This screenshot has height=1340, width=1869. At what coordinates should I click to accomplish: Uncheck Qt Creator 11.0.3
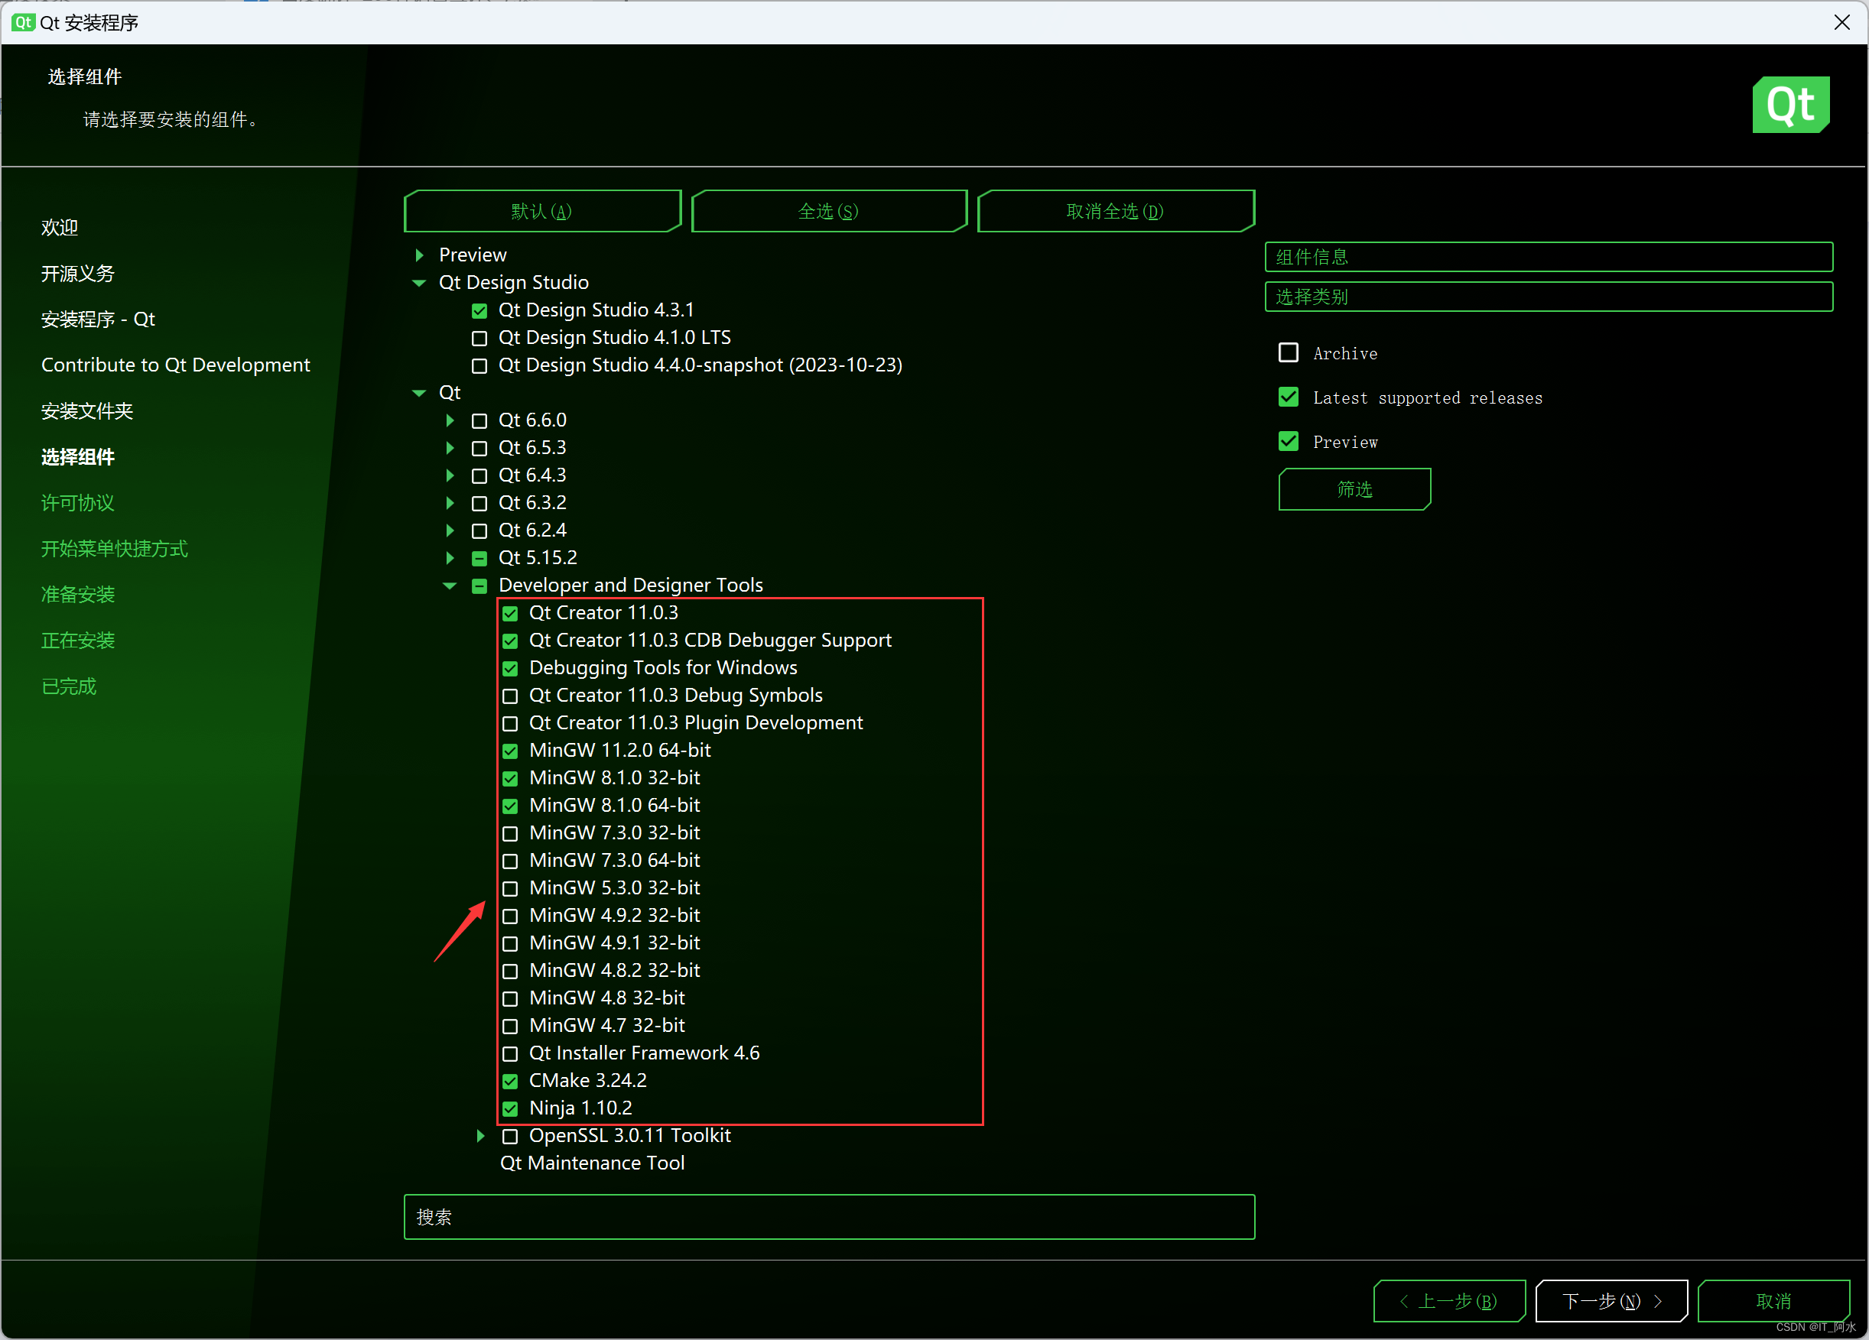(x=510, y=614)
